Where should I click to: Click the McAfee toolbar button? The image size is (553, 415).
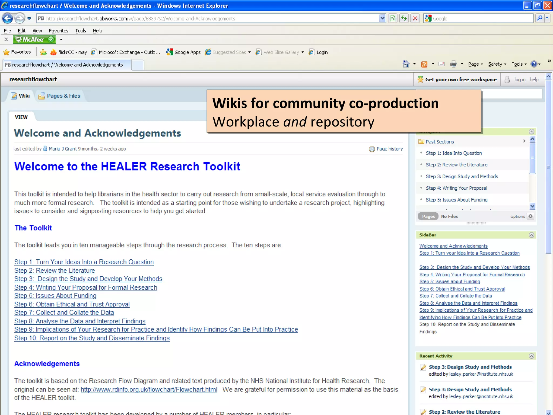tap(35, 39)
